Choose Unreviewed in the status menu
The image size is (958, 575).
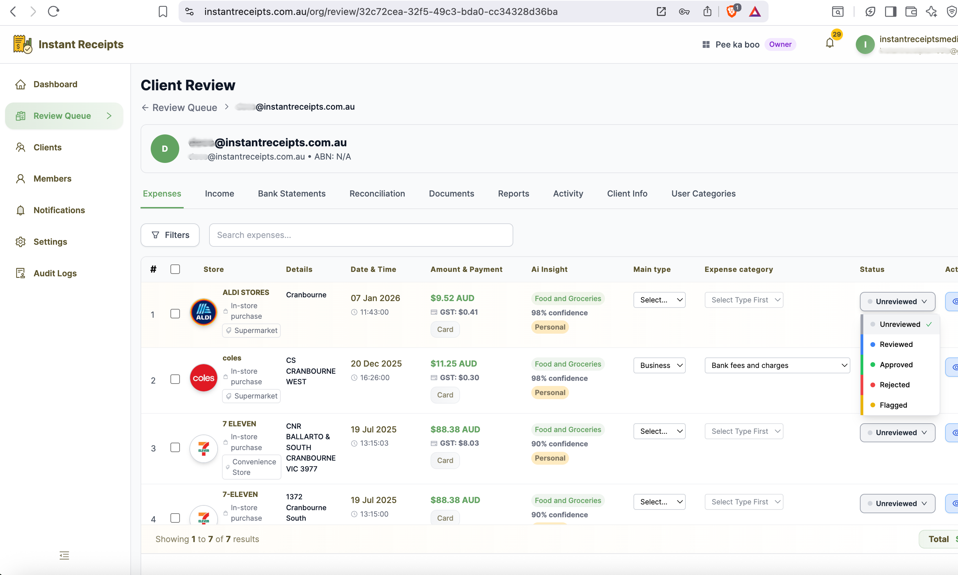tap(901, 324)
